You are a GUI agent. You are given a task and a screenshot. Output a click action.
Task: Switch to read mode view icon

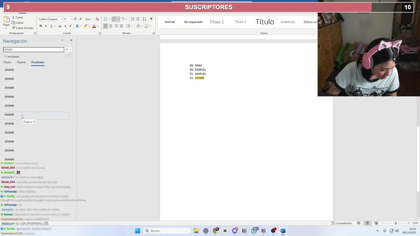359,223
